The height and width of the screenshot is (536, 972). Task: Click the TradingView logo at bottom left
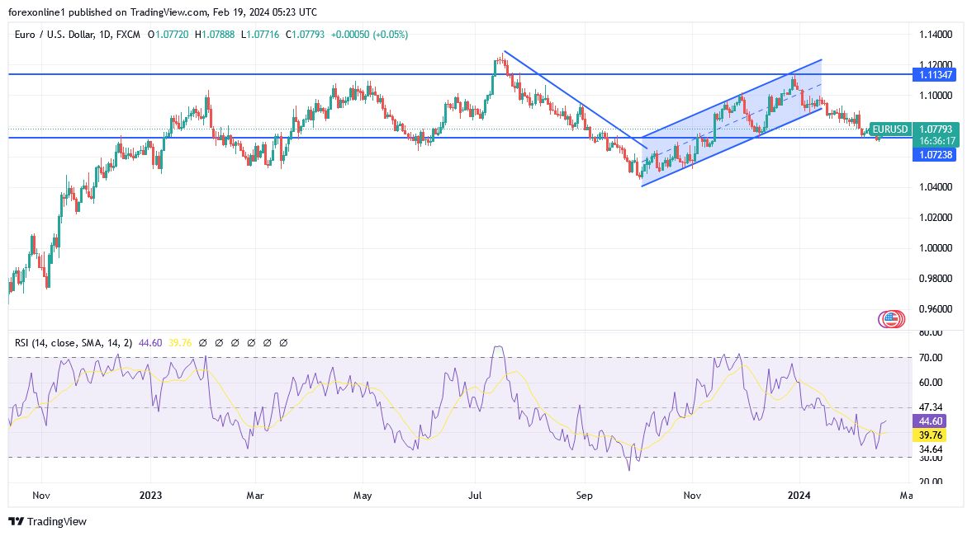(x=48, y=522)
